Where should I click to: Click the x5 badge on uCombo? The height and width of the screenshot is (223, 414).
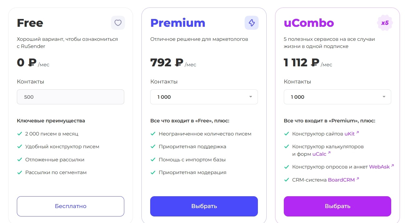pyautogui.click(x=385, y=23)
